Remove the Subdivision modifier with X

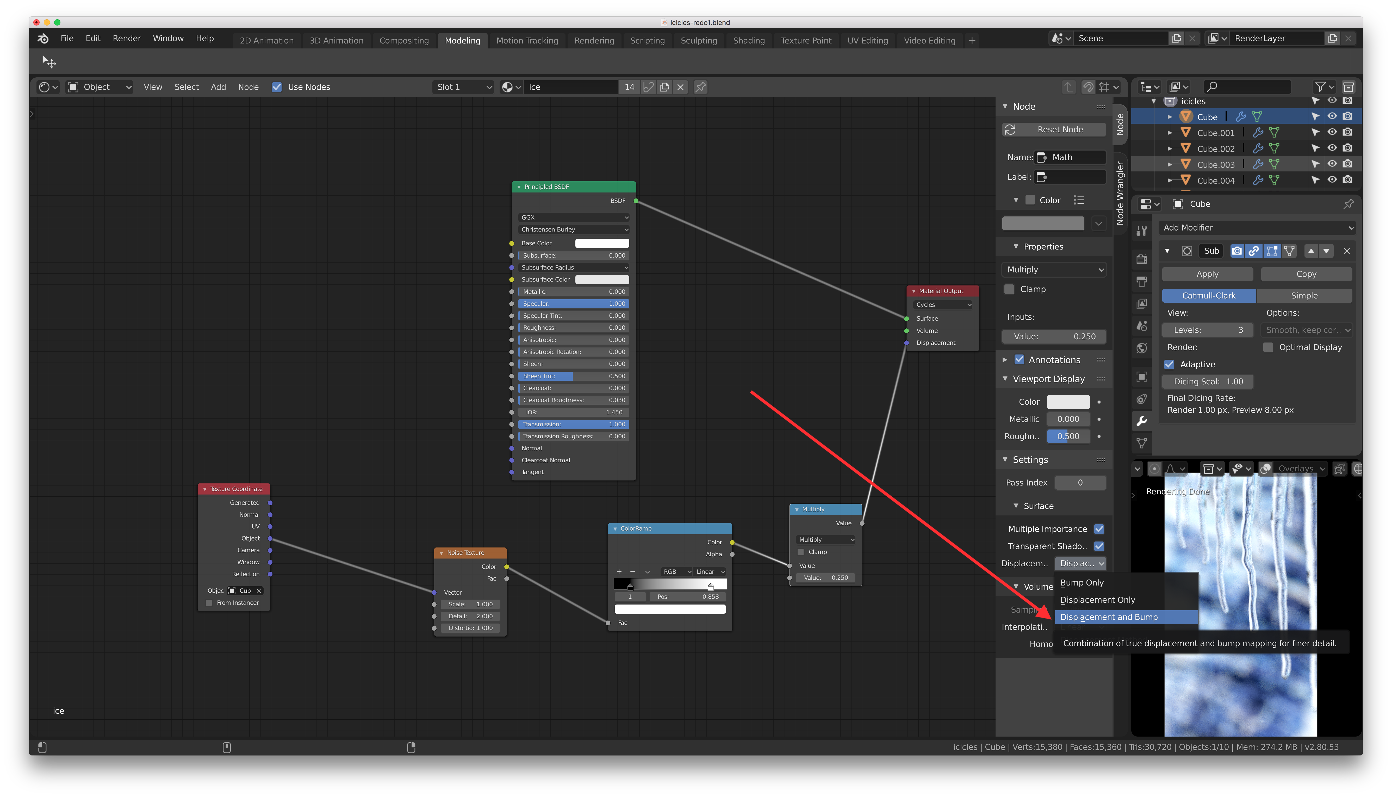(x=1347, y=251)
